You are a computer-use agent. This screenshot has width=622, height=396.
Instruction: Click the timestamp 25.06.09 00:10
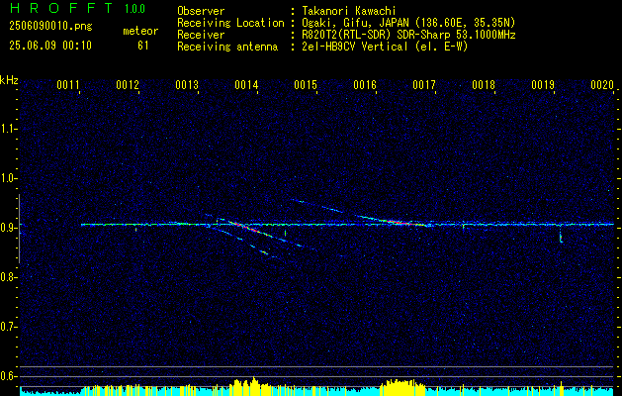(50, 46)
